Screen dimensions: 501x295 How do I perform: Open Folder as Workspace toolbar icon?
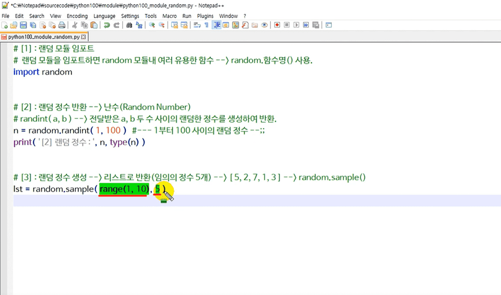click(x=255, y=25)
